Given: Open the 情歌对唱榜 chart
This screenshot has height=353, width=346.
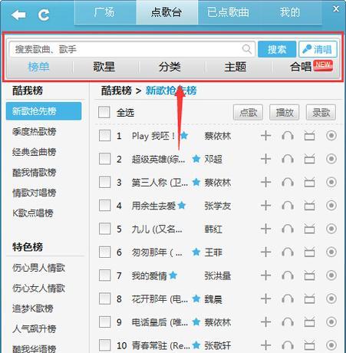Looking at the screenshot, I should [35, 193].
